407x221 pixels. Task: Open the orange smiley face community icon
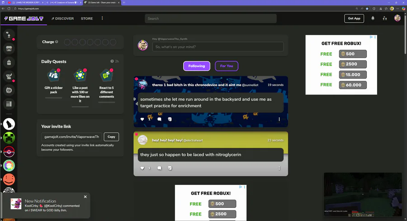coord(9,179)
